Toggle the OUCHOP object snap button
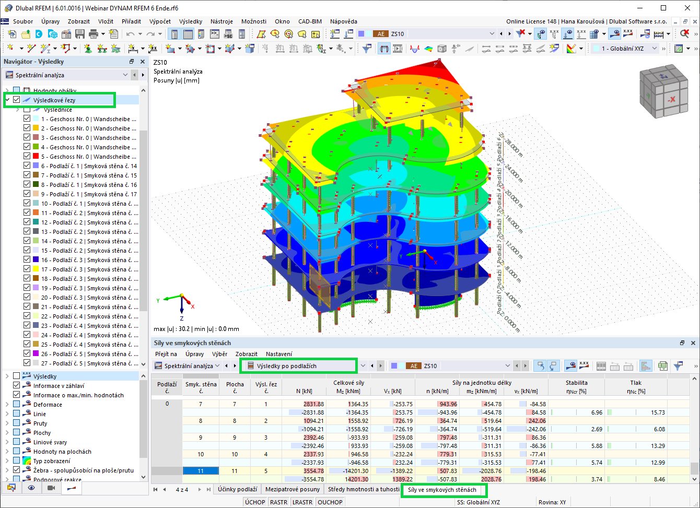The height and width of the screenshot is (508, 700). pyautogui.click(x=330, y=502)
